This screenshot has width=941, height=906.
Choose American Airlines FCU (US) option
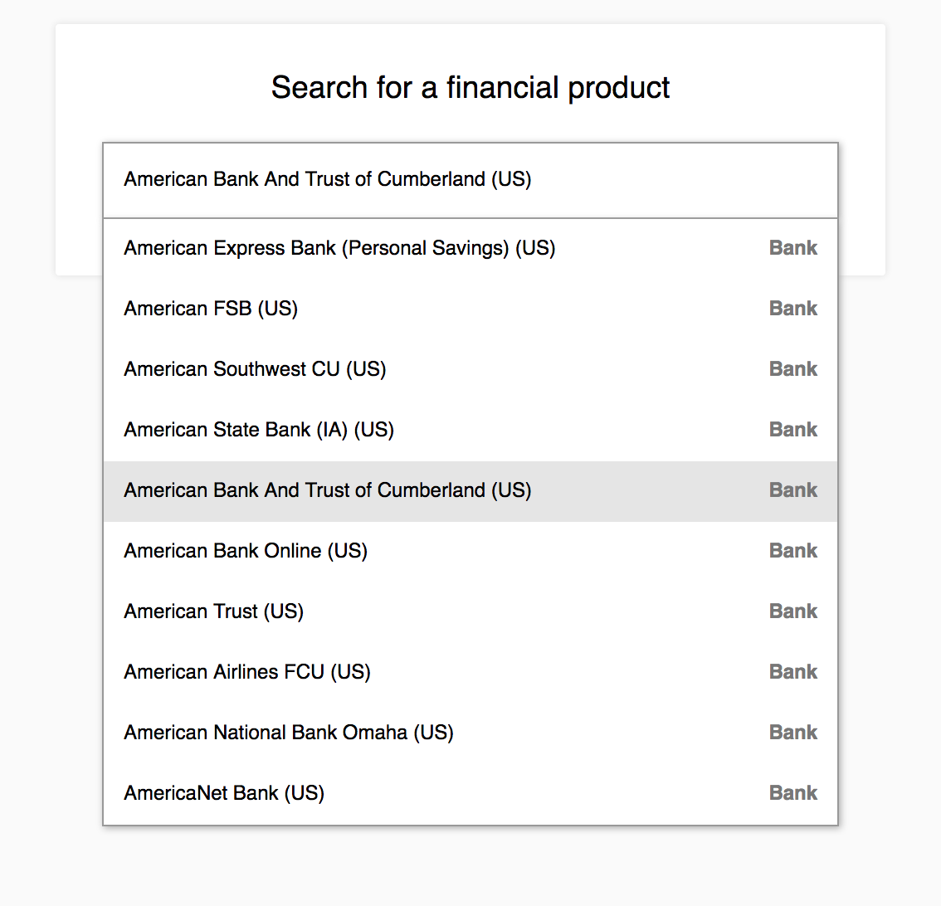click(247, 672)
